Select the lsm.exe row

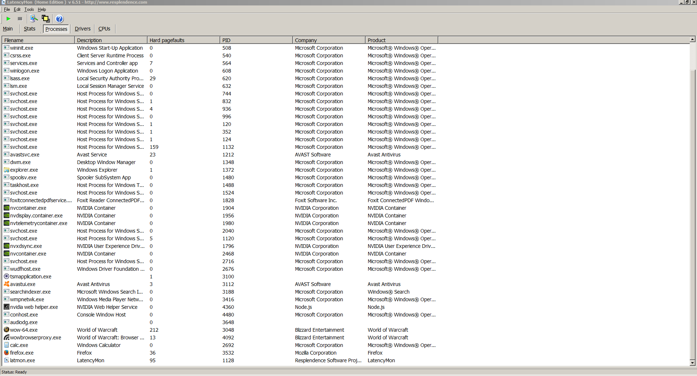point(220,86)
